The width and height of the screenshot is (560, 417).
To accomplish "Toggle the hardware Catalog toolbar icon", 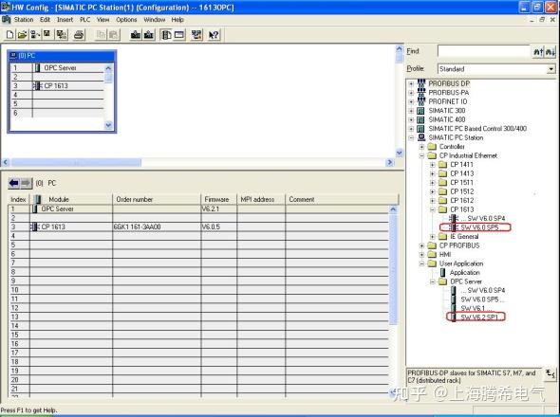I will coord(166,35).
